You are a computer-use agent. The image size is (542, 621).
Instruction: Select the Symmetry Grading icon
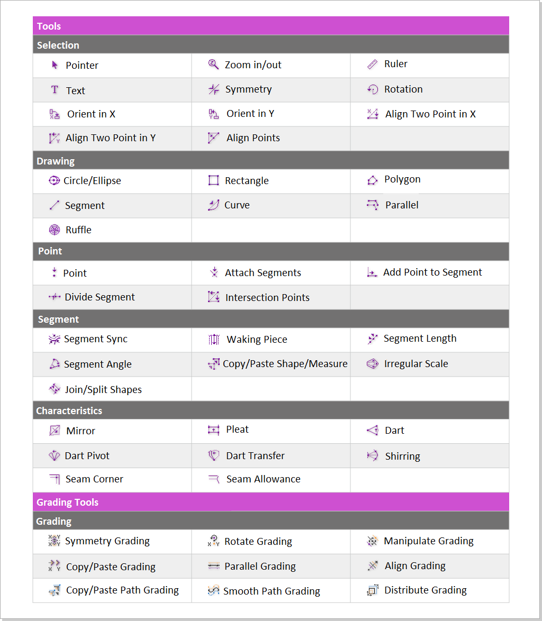pyautogui.click(x=54, y=541)
